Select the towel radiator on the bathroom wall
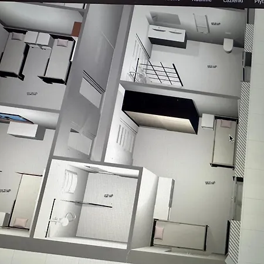The width and height of the screenshot is (264, 264). pos(201,23)
